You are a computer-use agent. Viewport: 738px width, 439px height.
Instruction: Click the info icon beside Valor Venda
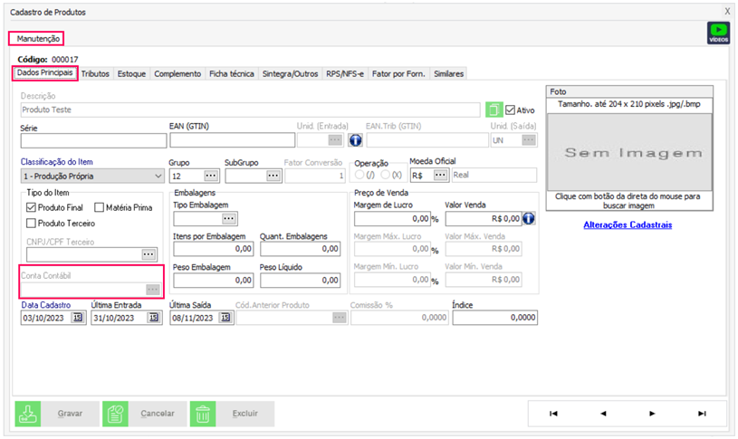pyautogui.click(x=529, y=218)
